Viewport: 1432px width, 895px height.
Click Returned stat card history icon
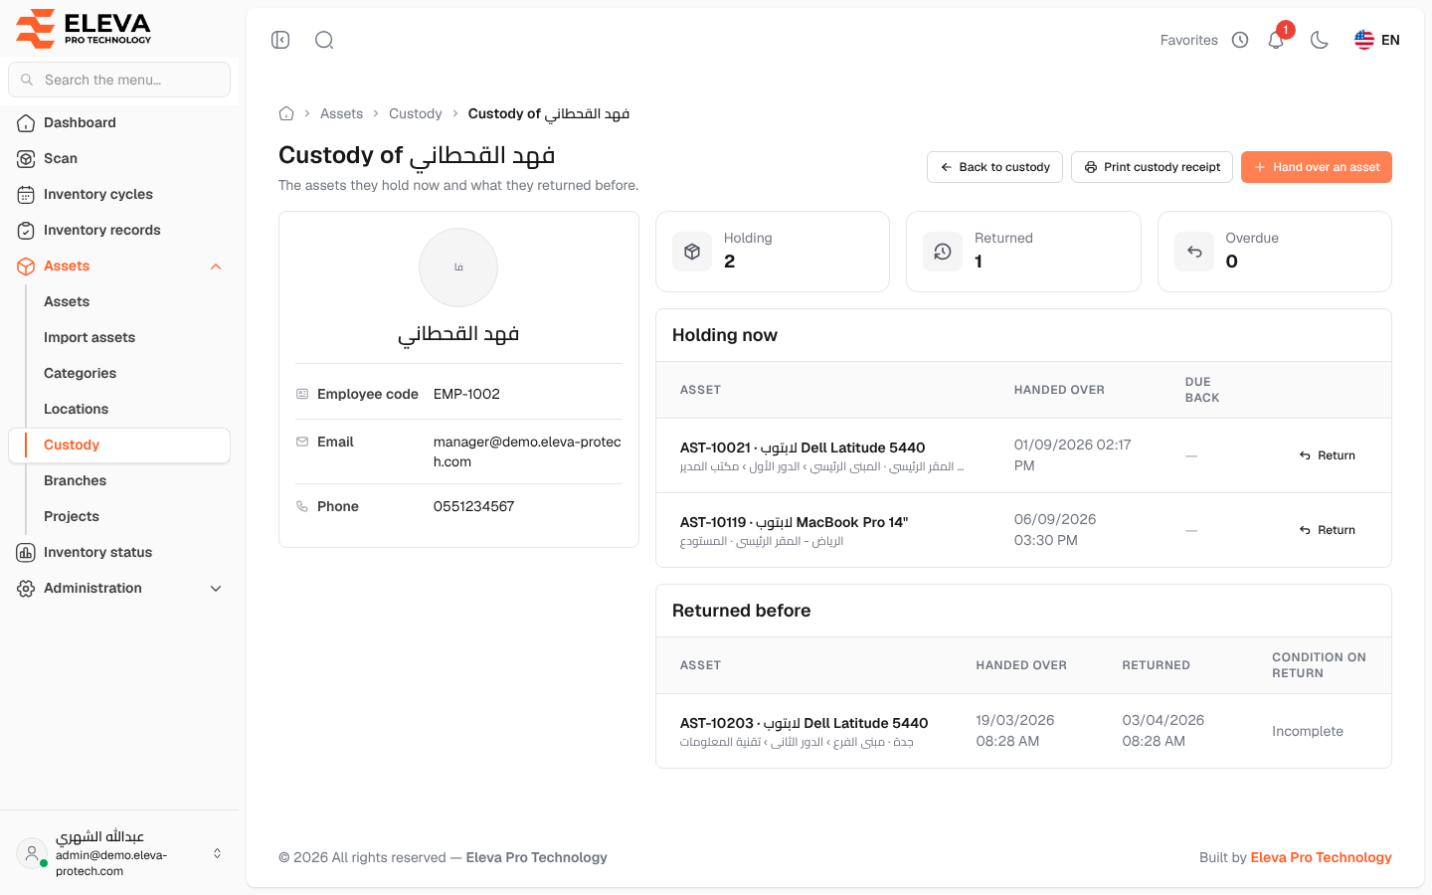coord(943,252)
